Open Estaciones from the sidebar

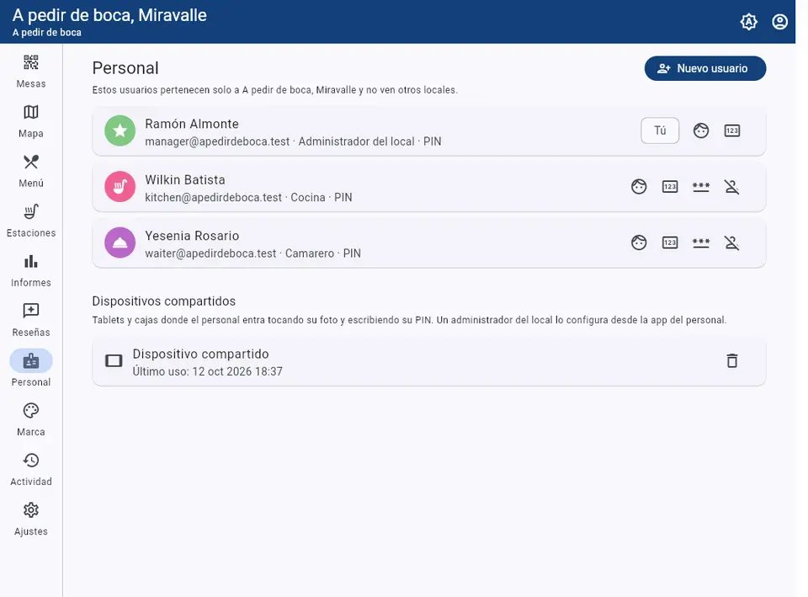point(31,221)
